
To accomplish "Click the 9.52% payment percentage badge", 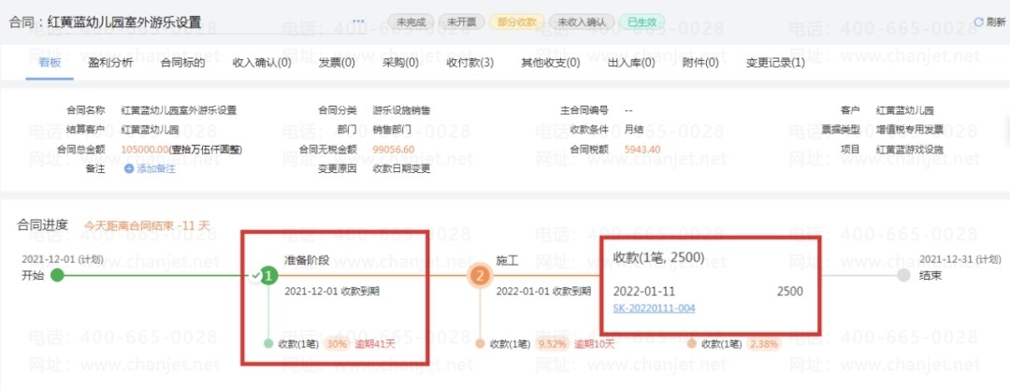I will tap(553, 343).
